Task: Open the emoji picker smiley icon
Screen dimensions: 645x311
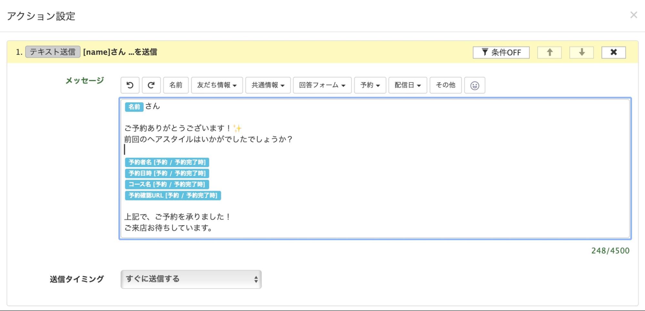Action: (x=474, y=85)
